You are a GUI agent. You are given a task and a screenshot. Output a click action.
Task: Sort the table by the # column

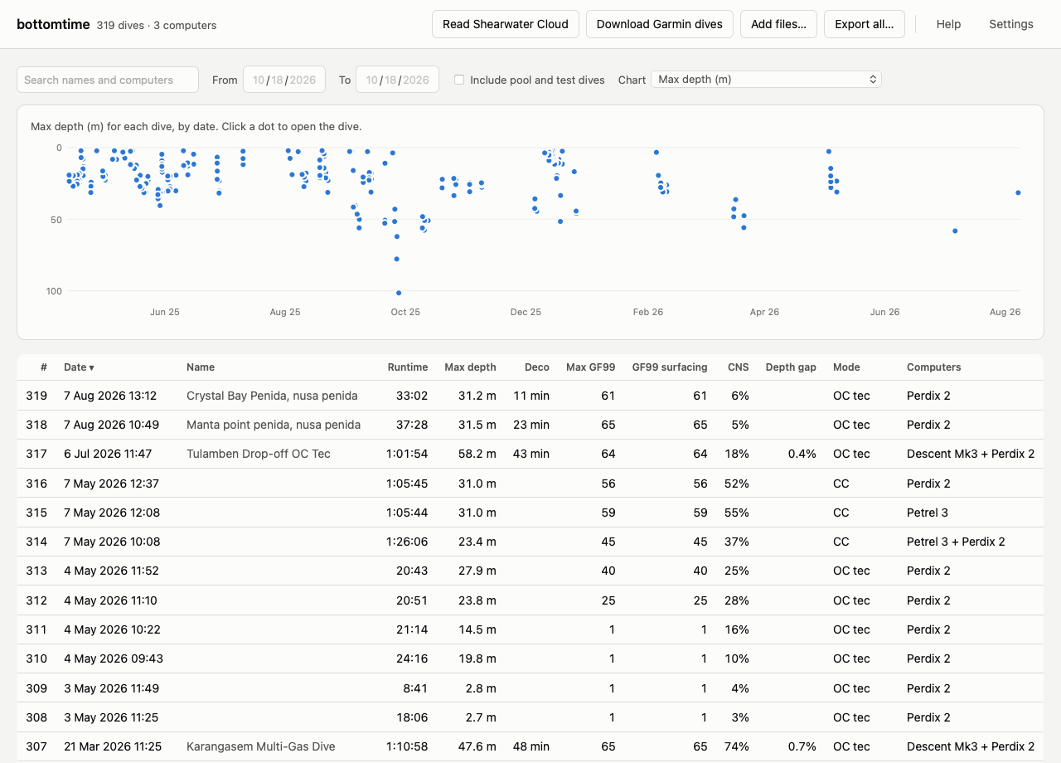tap(44, 367)
